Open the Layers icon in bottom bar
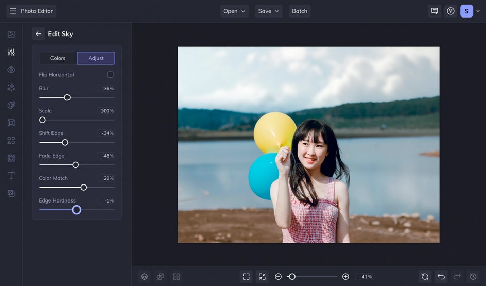The width and height of the screenshot is (486, 286). (144, 276)
